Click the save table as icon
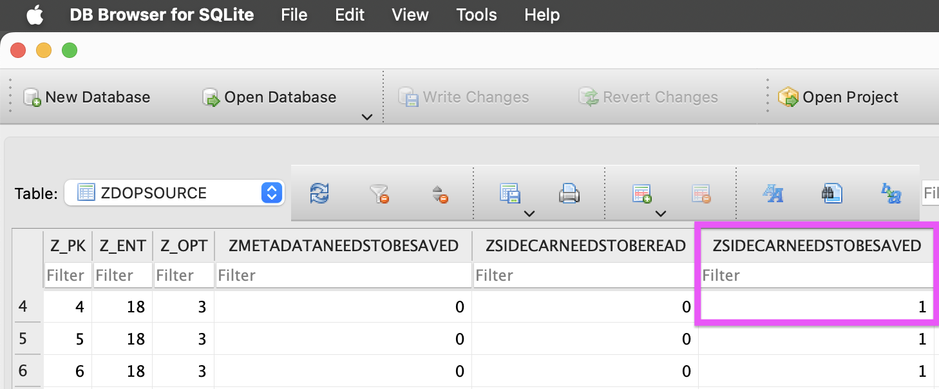Image resolution: width=939 pixels, height=389 pixels. tap(509, 193)
